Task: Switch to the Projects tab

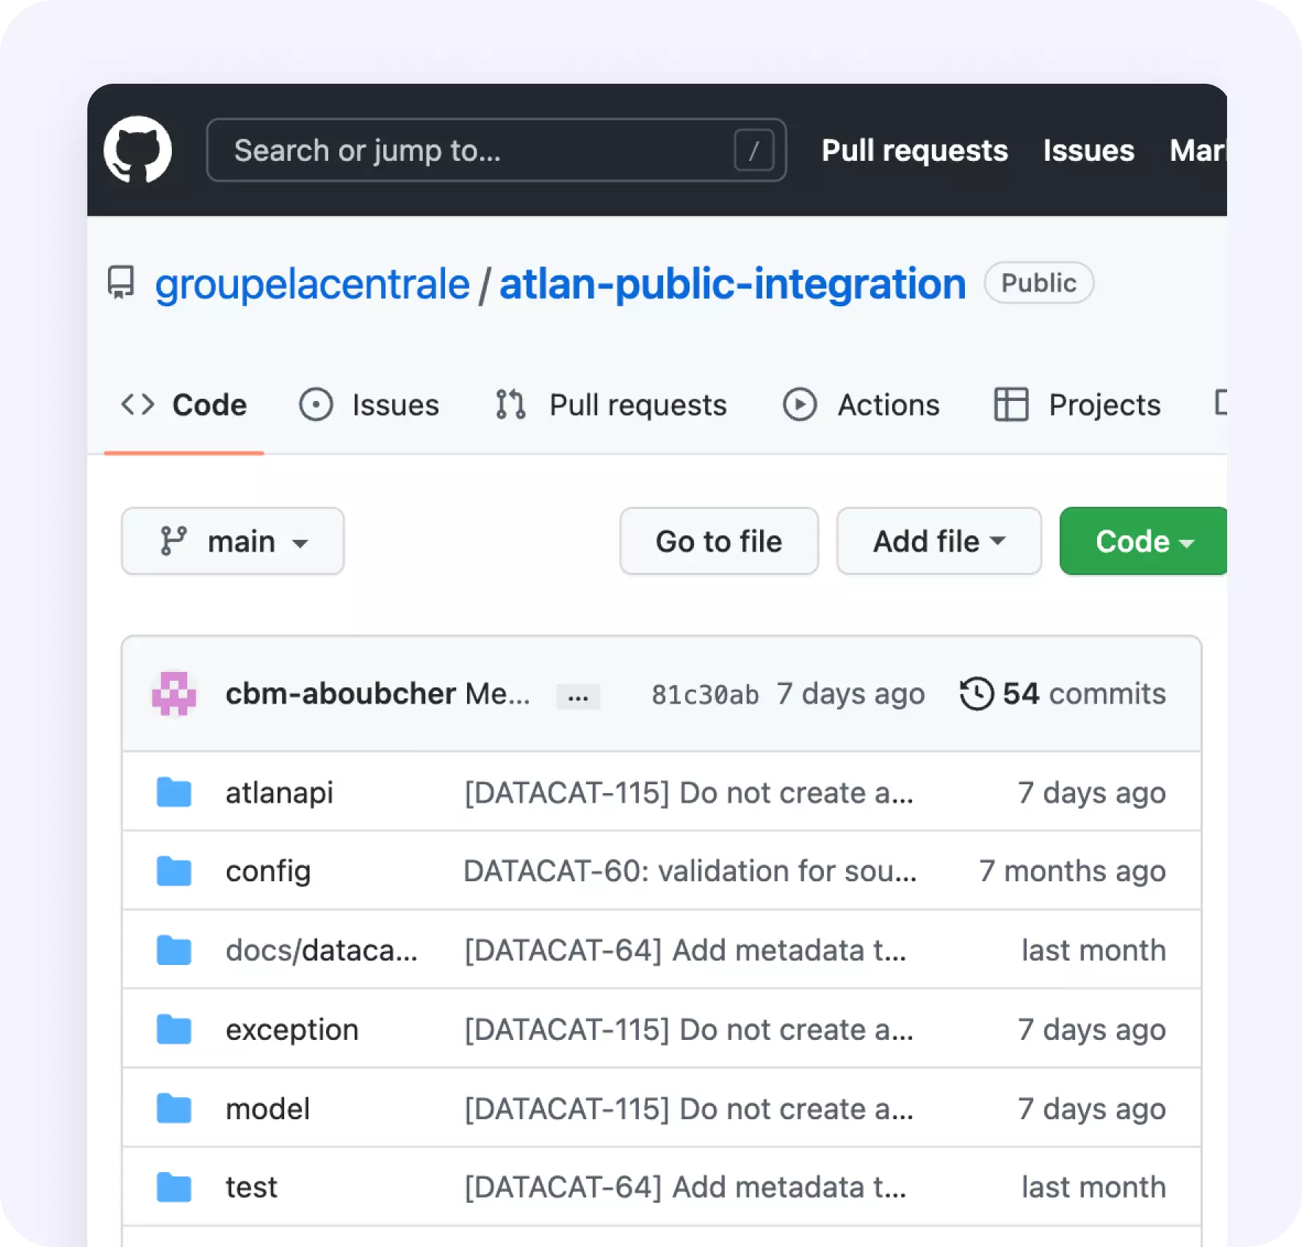Action: (1077, 405)
